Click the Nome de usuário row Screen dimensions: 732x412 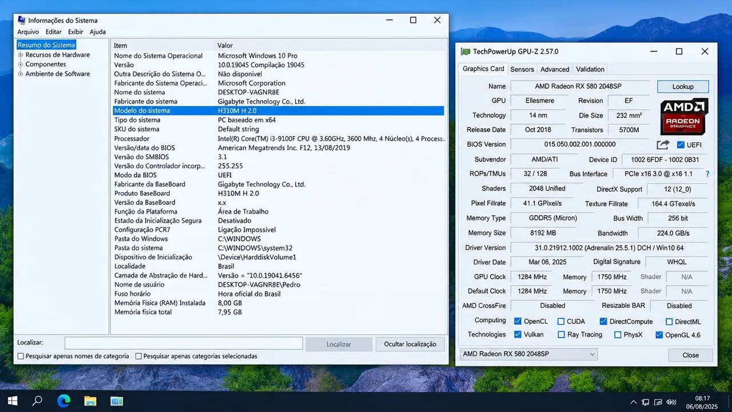(278, 284)
